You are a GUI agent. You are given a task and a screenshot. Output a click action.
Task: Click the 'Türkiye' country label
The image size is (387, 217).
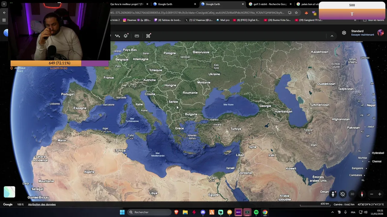pos(236,129)
